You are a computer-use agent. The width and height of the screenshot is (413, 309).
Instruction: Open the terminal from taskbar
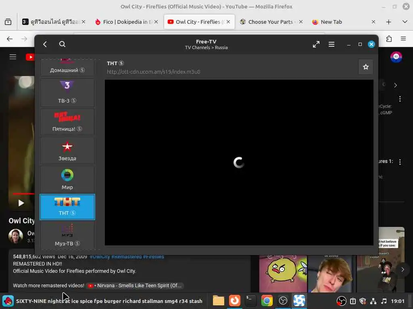click(250, 301)
